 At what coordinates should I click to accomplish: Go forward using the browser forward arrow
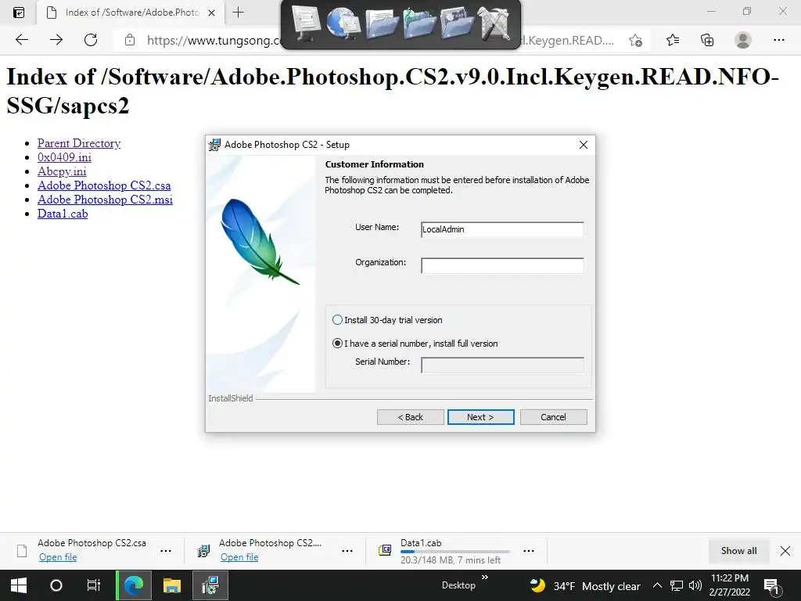[56, 40]
